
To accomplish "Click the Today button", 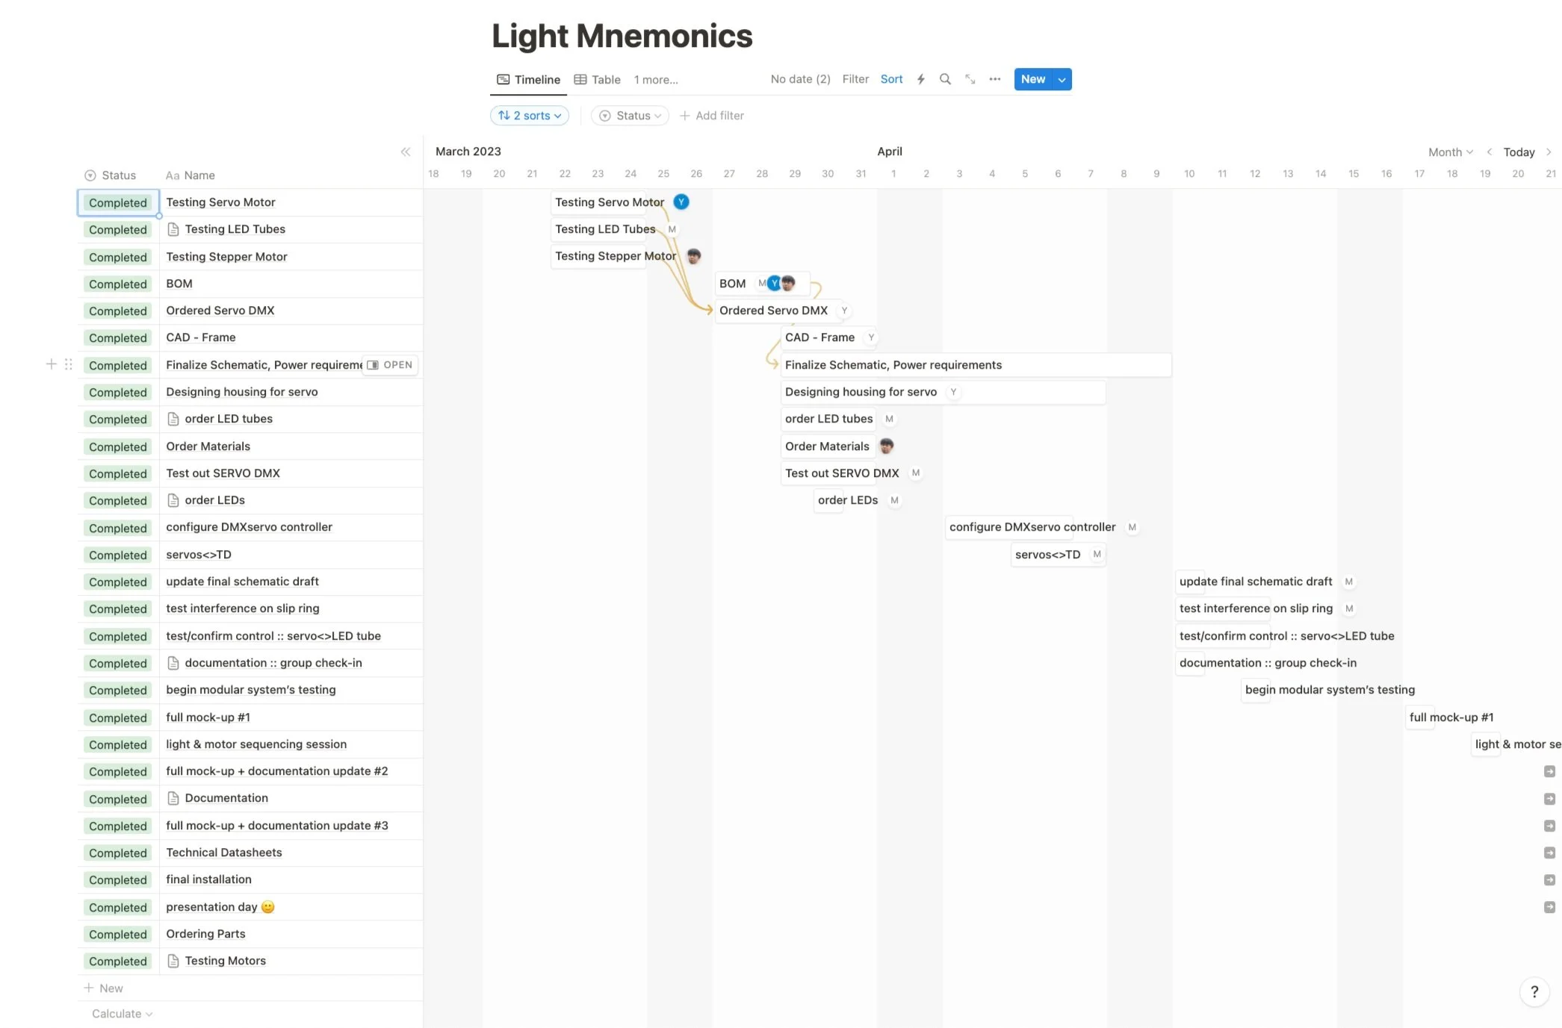I will point(1519,152).
